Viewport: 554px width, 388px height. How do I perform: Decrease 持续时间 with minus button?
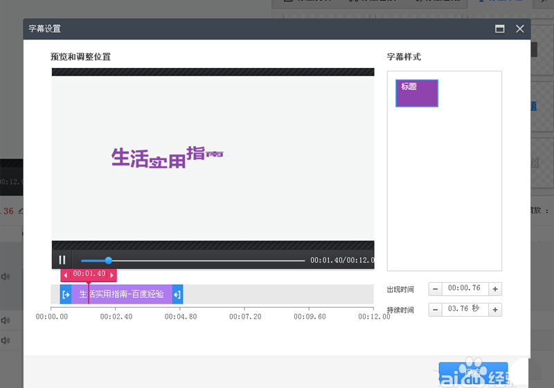(x=436, y=310)
